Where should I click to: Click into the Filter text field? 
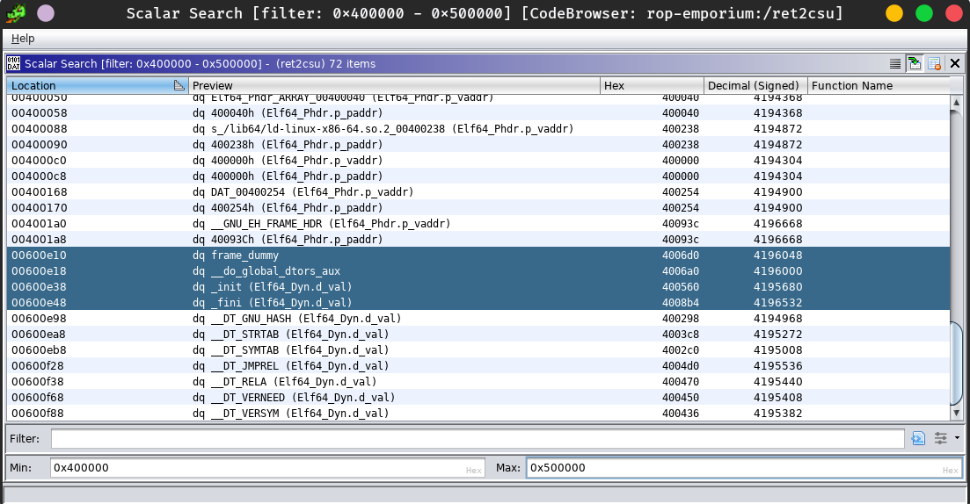pos(477,438)
